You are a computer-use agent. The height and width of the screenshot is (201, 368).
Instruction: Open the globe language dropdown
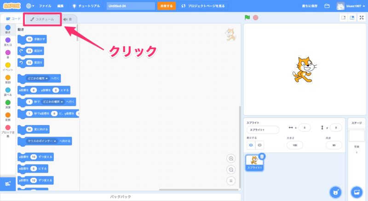pyautogui.click(x=30, y=6)
